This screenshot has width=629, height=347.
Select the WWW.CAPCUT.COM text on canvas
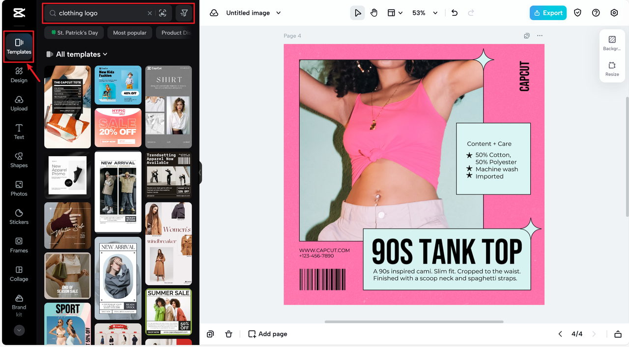tap(324, 250)
